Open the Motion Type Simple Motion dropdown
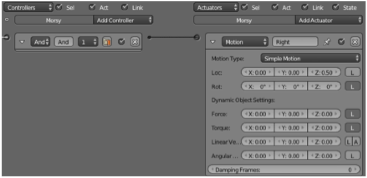367x178 pixels. [x=310, y=58]
